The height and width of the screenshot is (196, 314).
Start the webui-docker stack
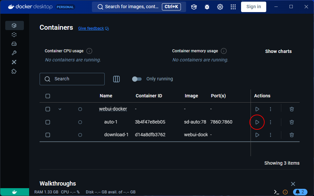coord(257,109)
